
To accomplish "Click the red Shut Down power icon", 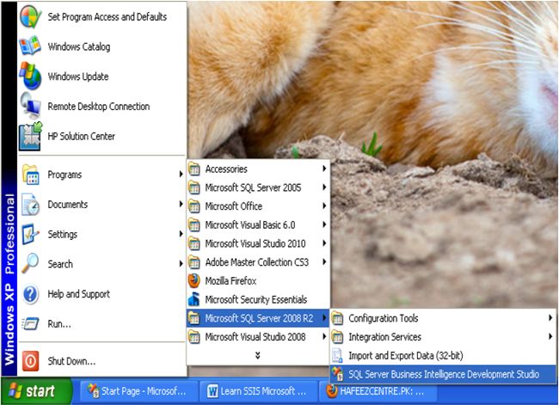I will (31, 361).
